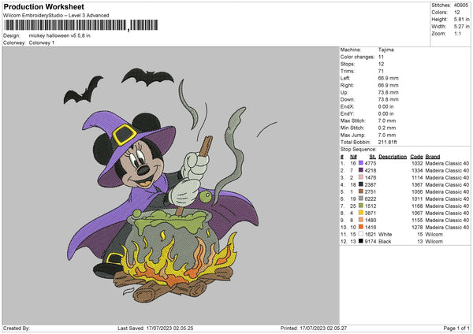Click the light orange swatch in row 1480
Image resolution: width=473 pixels, height=334 pixels.
[361, 220]
